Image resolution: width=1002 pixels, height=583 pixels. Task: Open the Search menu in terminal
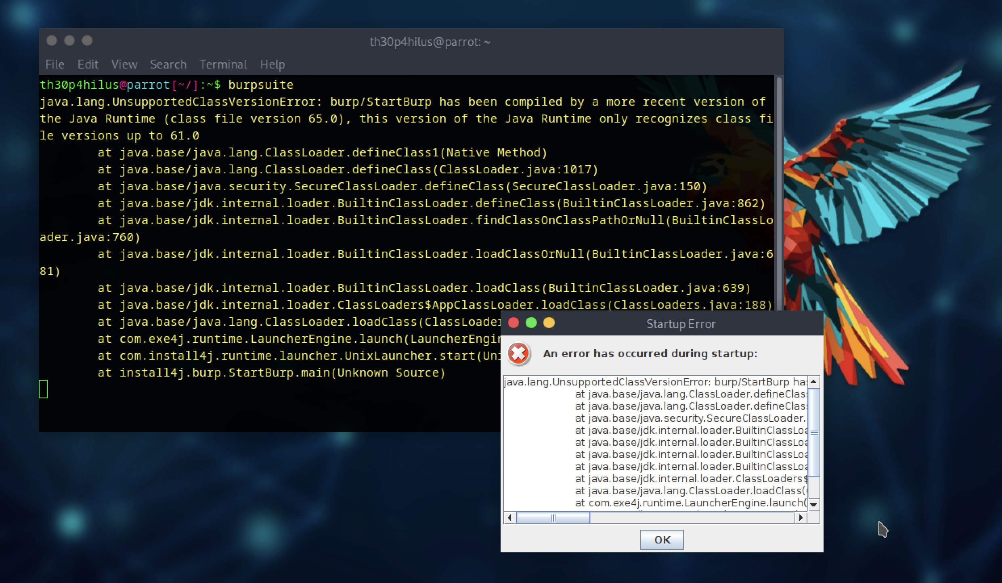(x=168, y=65)
